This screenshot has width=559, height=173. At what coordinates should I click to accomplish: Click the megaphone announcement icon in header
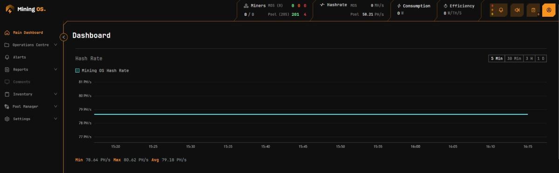pos(517,10)
